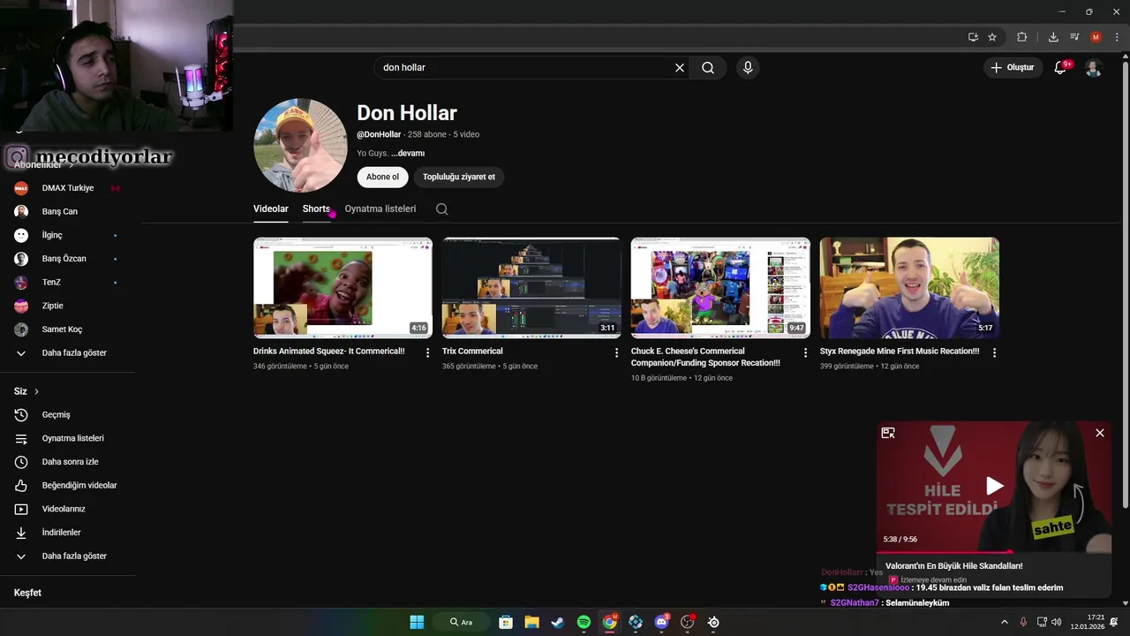Open the Chrome extensions puzzle icon
This screenshot has width=1130, height=636.
[x=1022, y=37]
